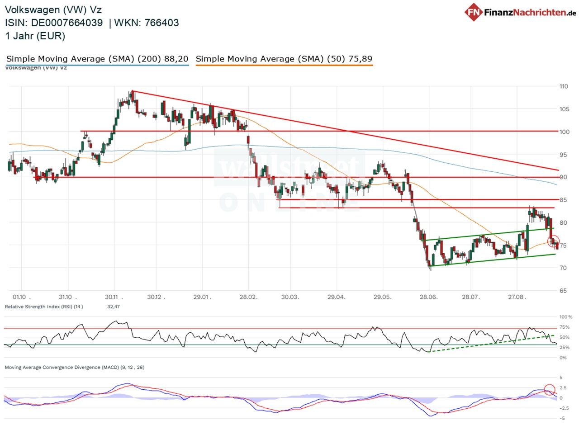
Task: Click the 30.03. date axis label
Action: (290, 297)
